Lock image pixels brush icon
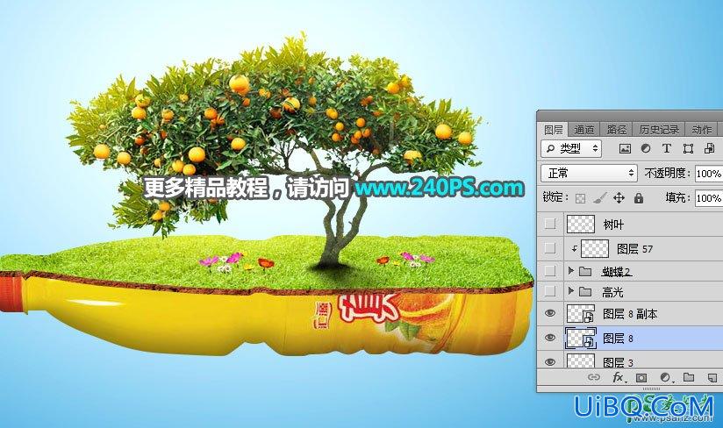 pos(599,198)
